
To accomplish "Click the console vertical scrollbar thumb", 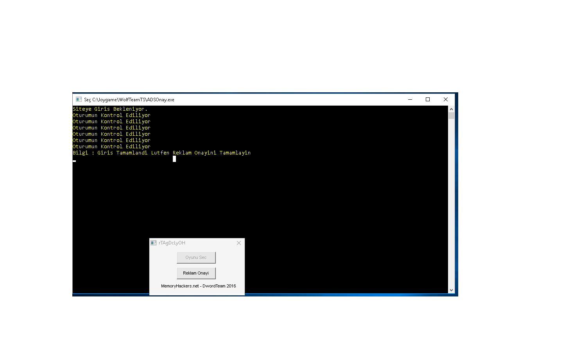I will coord(451,116).
